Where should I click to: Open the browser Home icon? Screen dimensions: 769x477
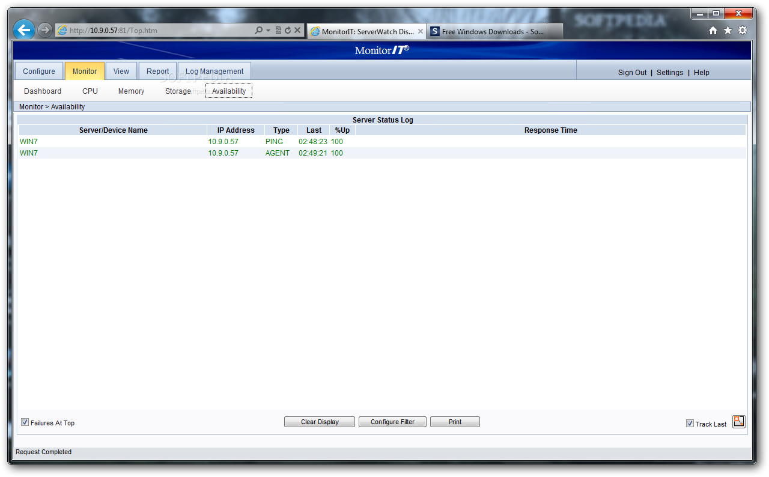click(x=713, y=30)
